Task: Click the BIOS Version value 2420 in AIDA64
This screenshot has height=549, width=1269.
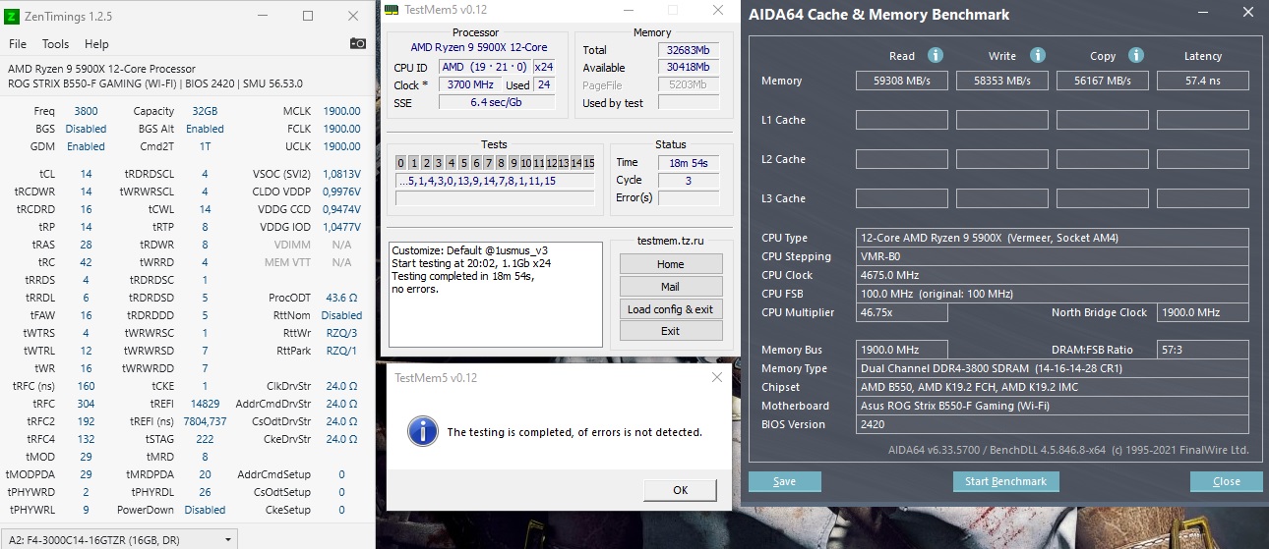Action: pos(1052,424)
